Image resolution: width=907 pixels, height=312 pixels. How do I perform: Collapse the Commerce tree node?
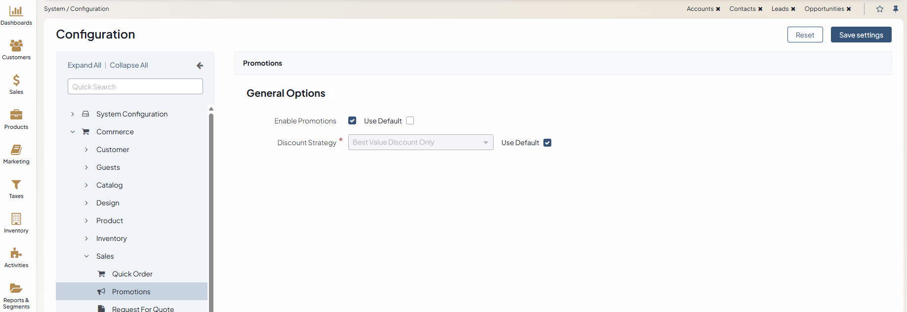click(x=73, y=132)
